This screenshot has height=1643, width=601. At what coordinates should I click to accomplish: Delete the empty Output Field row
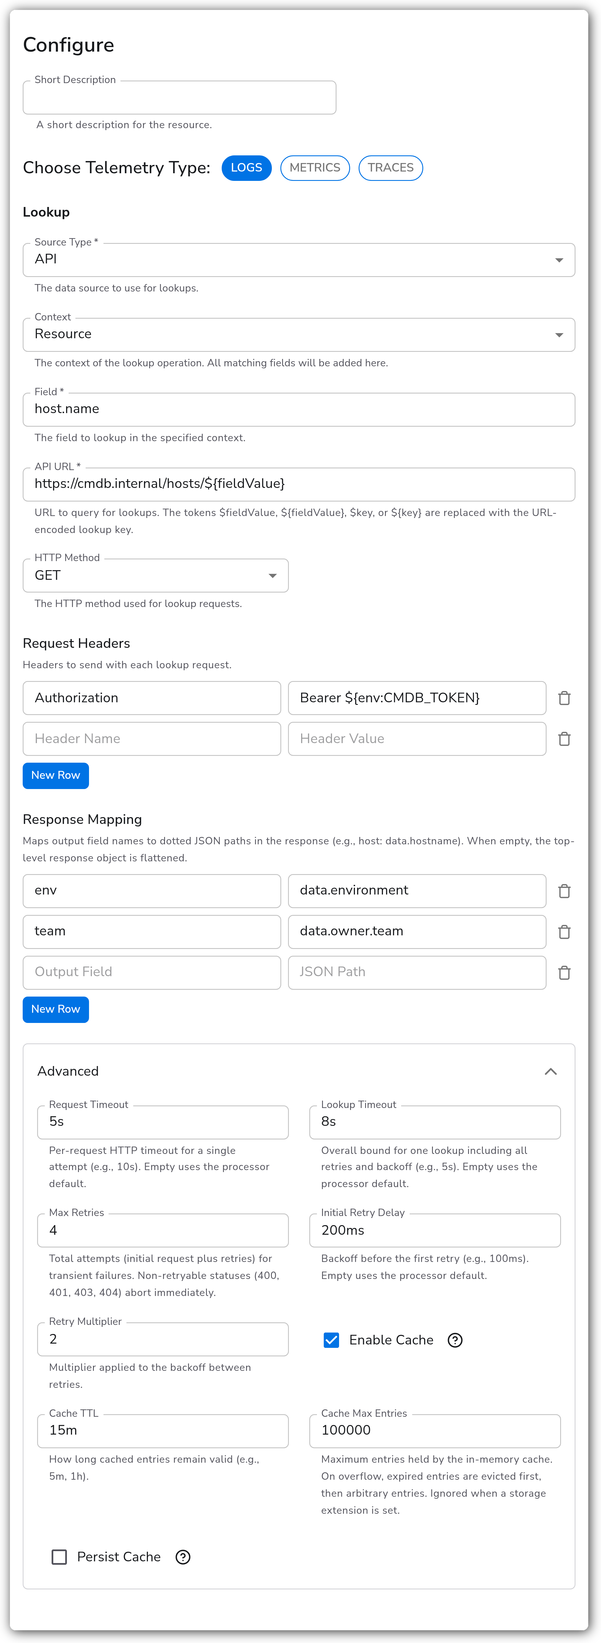pyautogui.click(x=564, y=973)
